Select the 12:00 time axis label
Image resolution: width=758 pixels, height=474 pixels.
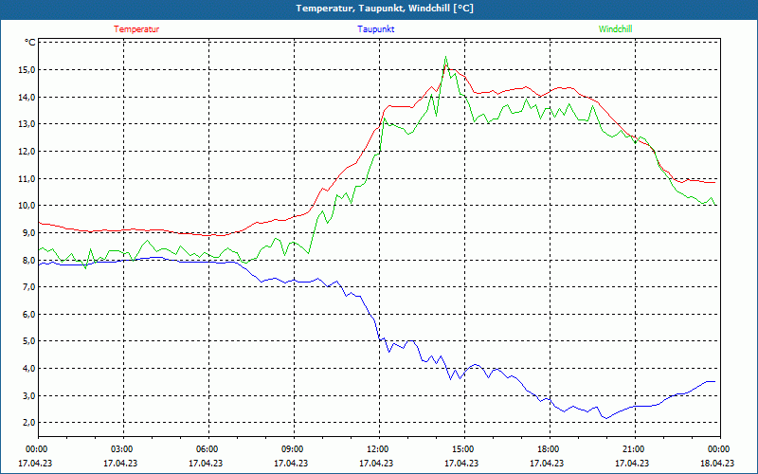(377, 449)
